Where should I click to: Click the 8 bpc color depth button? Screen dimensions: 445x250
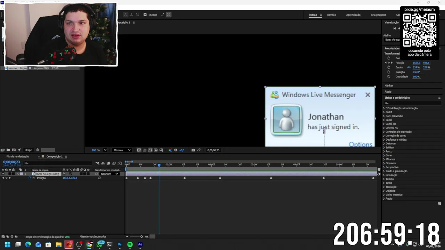click(x=29, y=150)
